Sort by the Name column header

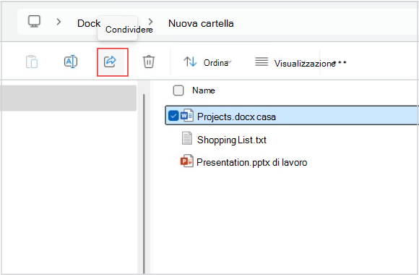204,90
